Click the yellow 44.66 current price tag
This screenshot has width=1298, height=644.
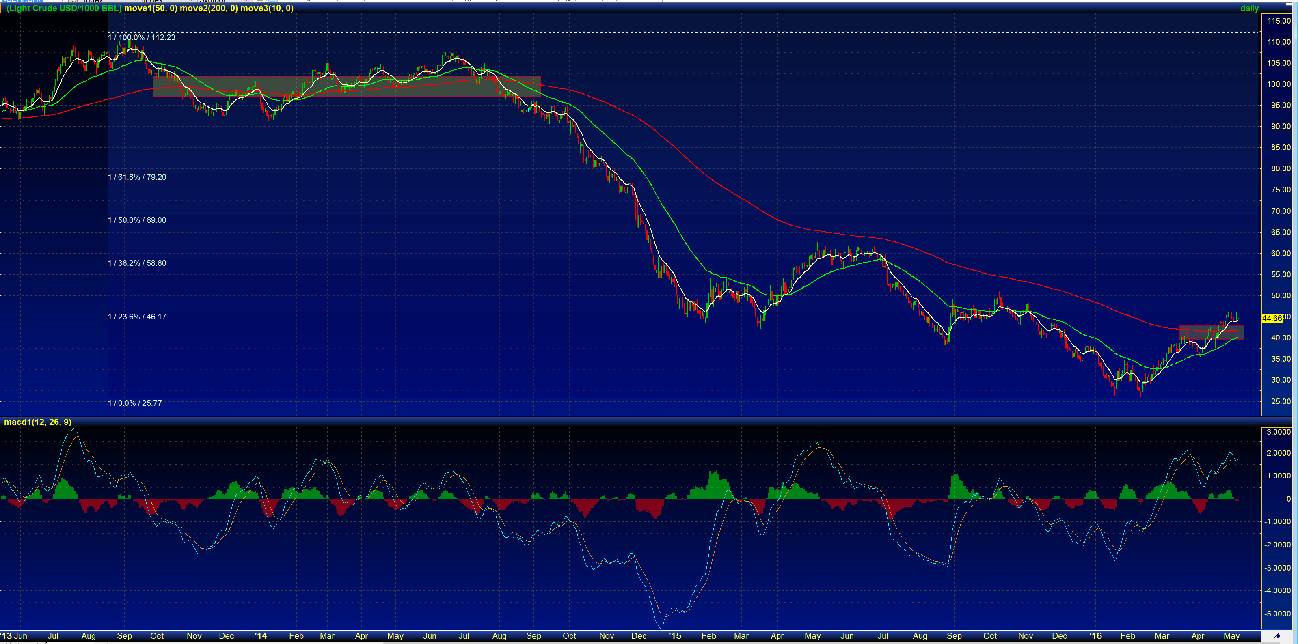tap(1272, 318)
